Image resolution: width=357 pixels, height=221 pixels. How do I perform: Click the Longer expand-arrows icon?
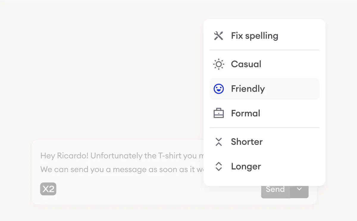219,167
